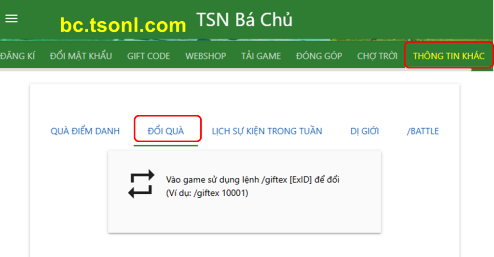Click the exchange arrows icon

[x=141, y=184]
